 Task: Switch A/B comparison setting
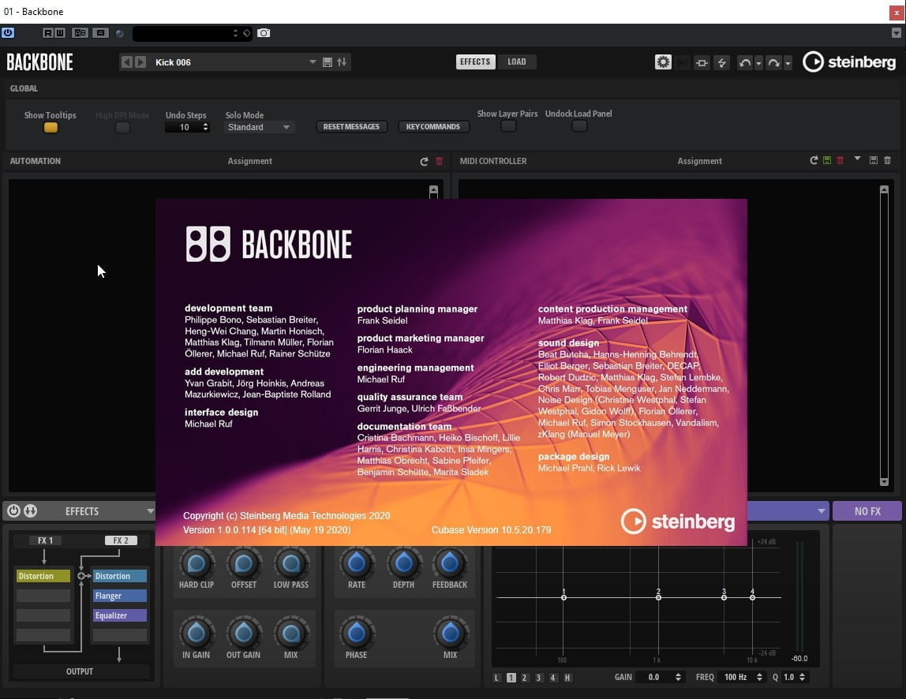point(80,33)
